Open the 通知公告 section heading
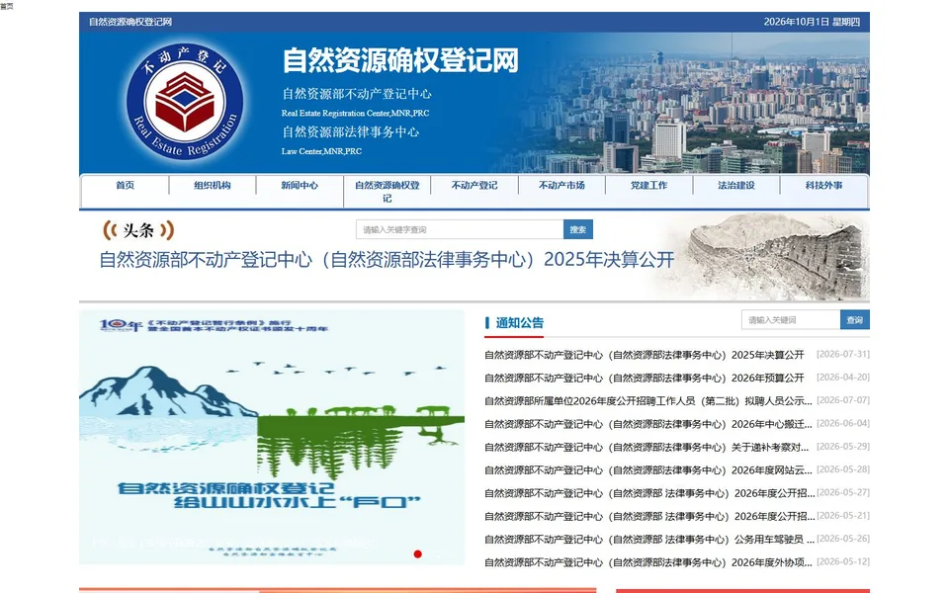949x593 pixels. 519,322
